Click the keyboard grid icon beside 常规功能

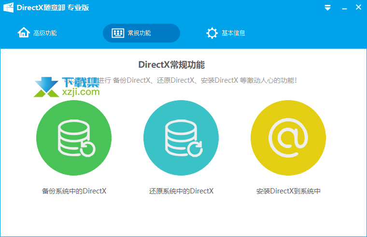(x=118, y=33)
